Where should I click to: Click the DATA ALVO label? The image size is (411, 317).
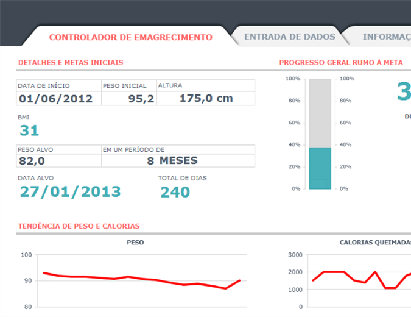pyautogui.click(x=36, y=178)
